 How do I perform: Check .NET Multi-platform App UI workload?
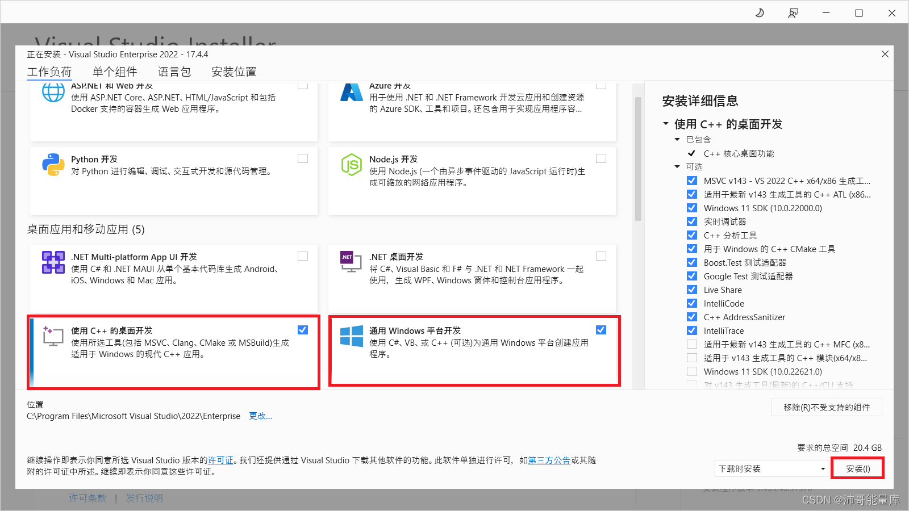coord(303,256)
